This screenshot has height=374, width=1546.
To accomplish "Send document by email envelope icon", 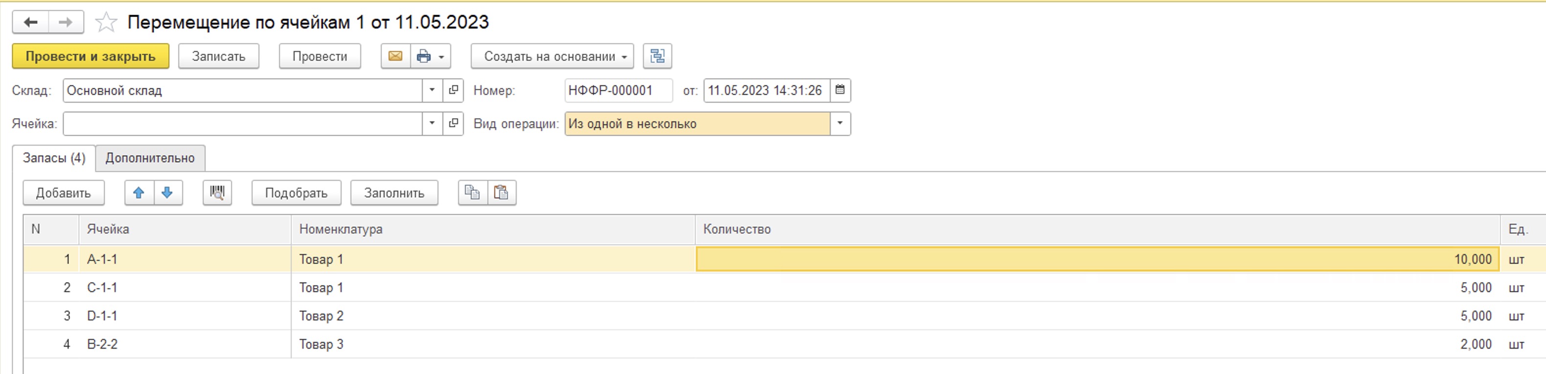I will point(395,56).
